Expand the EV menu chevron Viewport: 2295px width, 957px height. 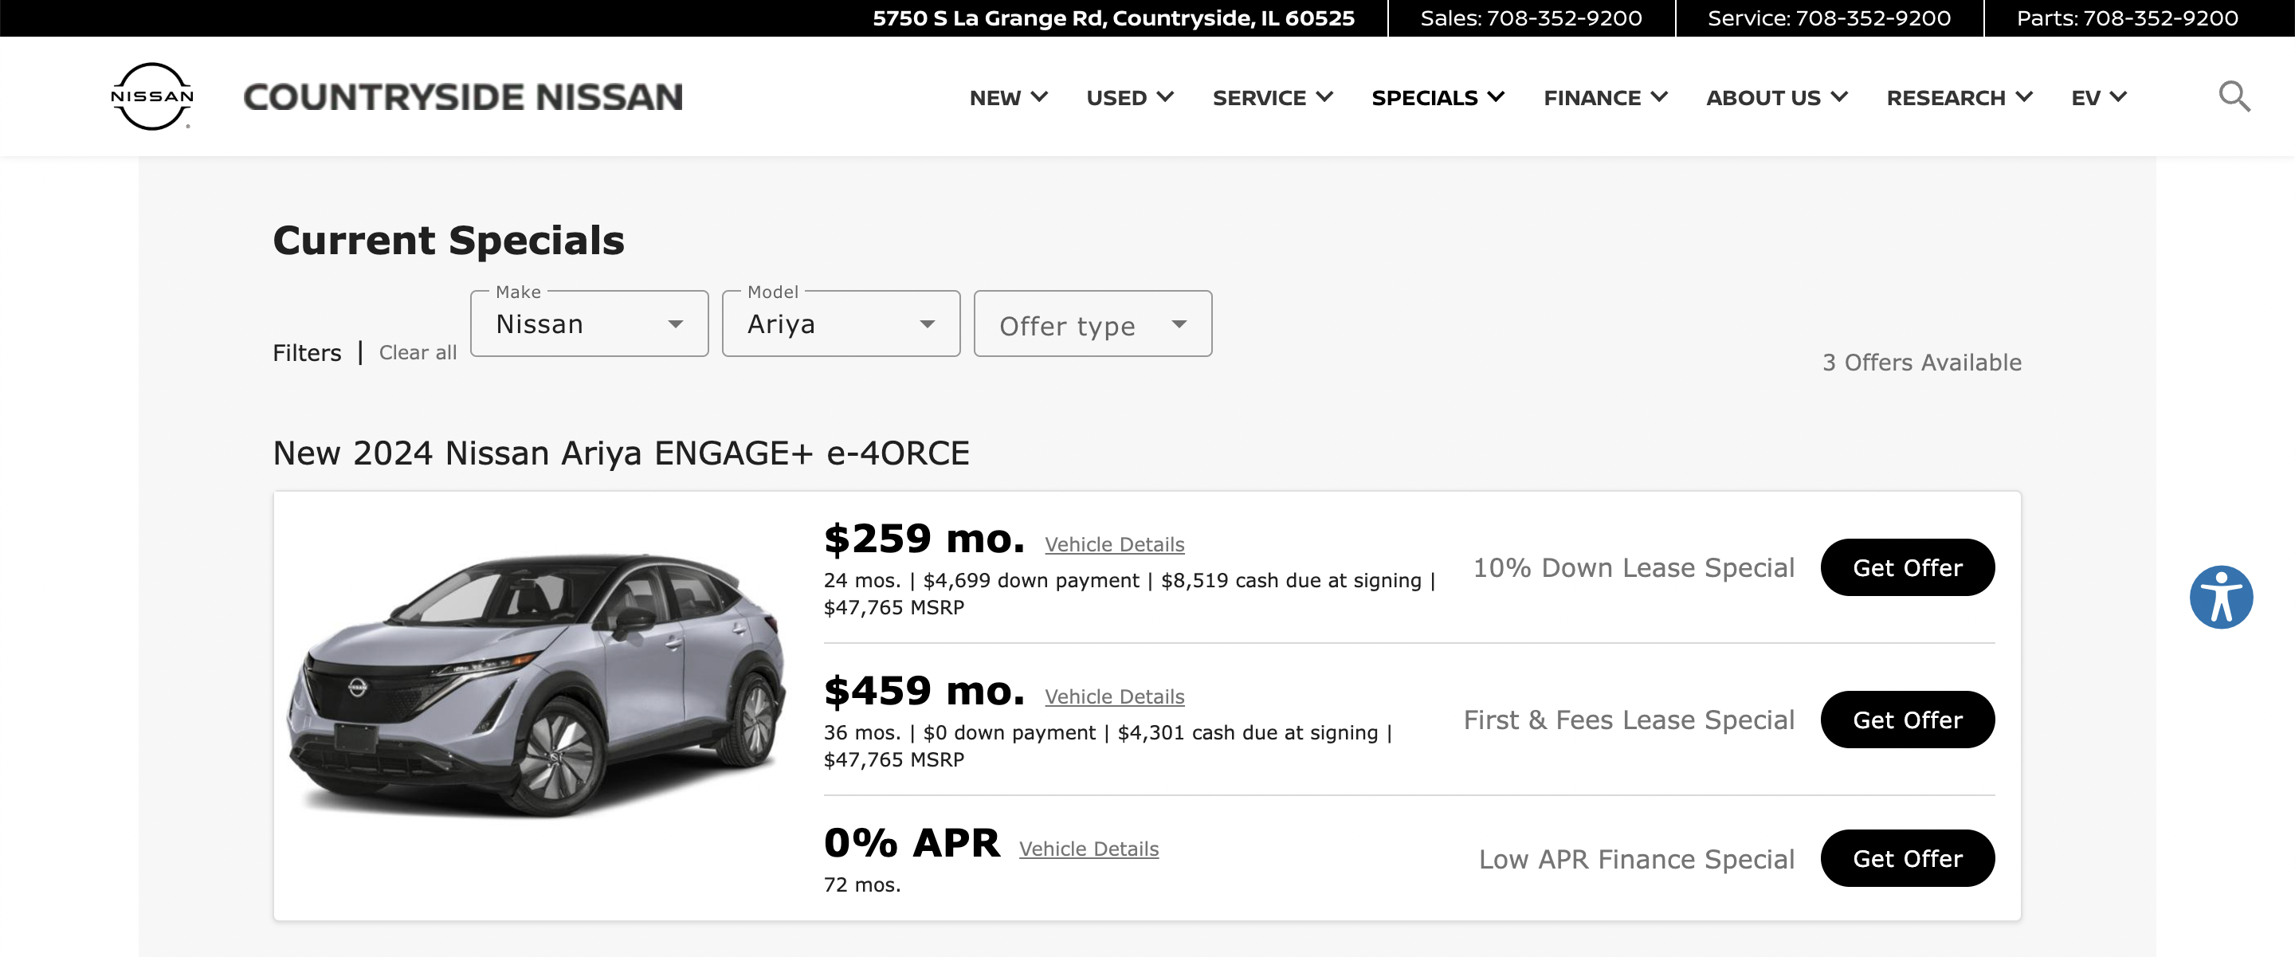(x=2118, y=97)
